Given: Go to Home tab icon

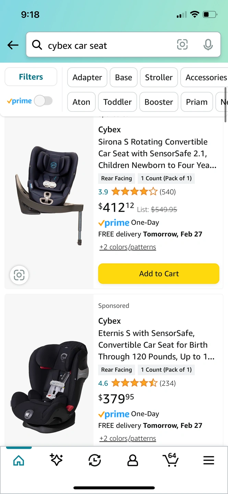Looking at the screenshot, I should (x=19, y=460).
